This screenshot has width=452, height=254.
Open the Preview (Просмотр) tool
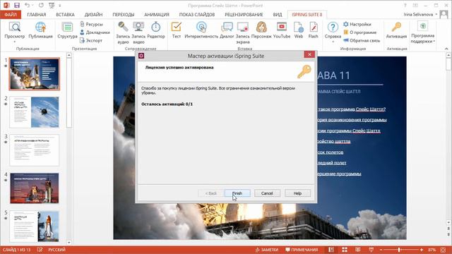click(14, 32)
